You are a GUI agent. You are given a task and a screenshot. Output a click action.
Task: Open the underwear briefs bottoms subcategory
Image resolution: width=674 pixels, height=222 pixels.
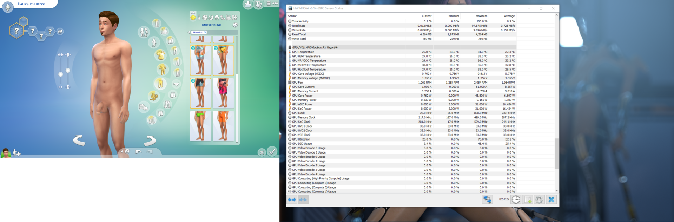[176, 84]
